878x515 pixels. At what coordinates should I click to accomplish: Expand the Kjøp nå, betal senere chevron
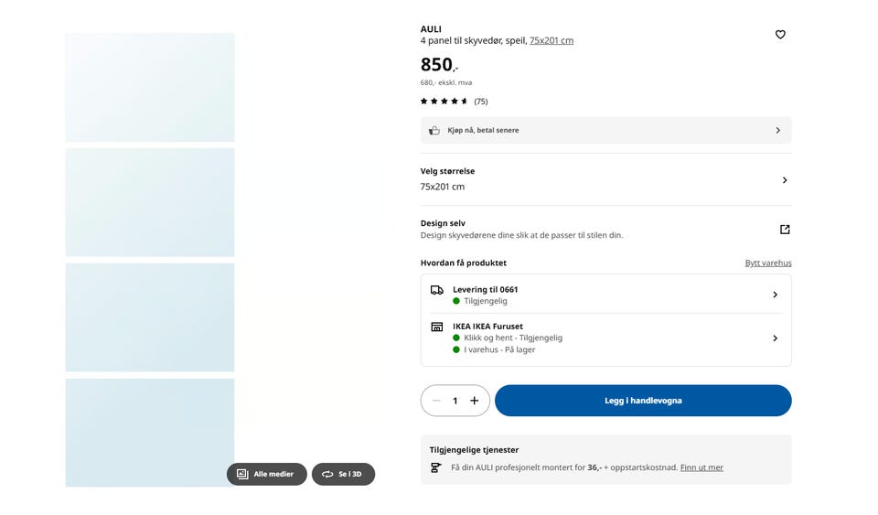pos(777,131)
